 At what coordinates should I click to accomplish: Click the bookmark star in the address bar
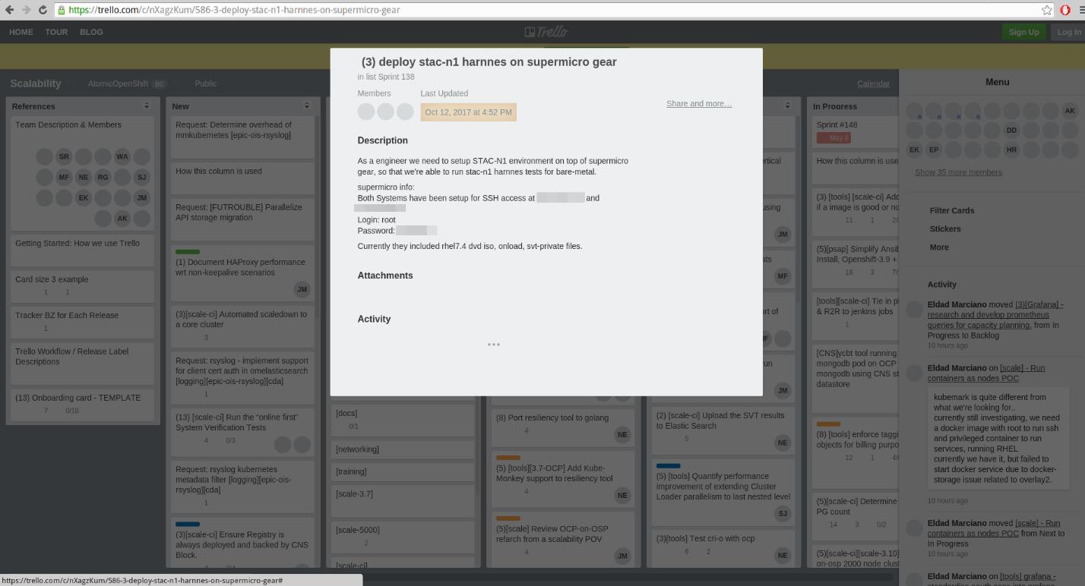coord(1048,10)
